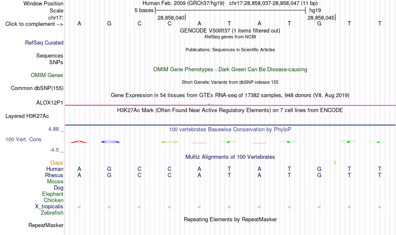Select the Human alignment row label
Viewport: 396px width, 235px height.
coord(55,169)
